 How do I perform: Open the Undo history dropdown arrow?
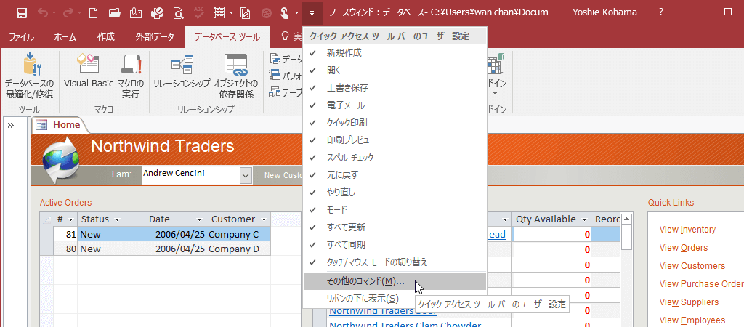click(54, 13)
